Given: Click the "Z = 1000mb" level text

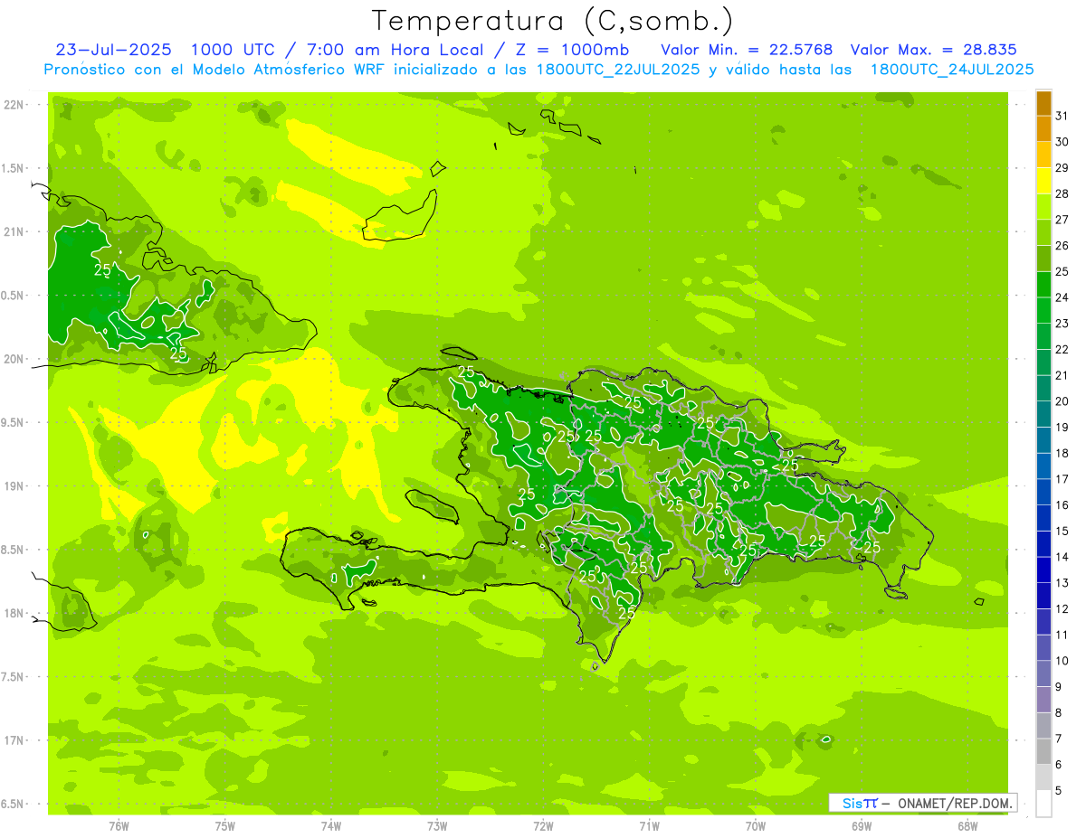Looking at the screenshot, I should 573,50.
